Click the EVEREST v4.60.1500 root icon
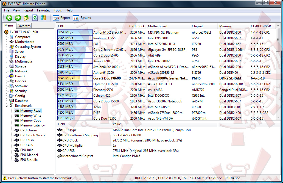 pyautogui.click(x=6, y=32)
